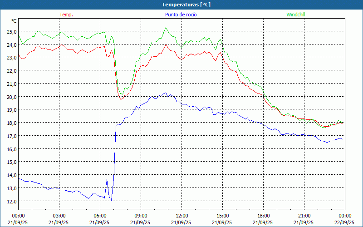Viewport: 363px width, 227px height.
Task: Click the 22/09/25 date label
Action: pos(345,222)
